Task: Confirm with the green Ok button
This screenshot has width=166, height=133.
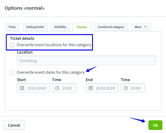Action: pyautogui.click(x=155, y=125)
